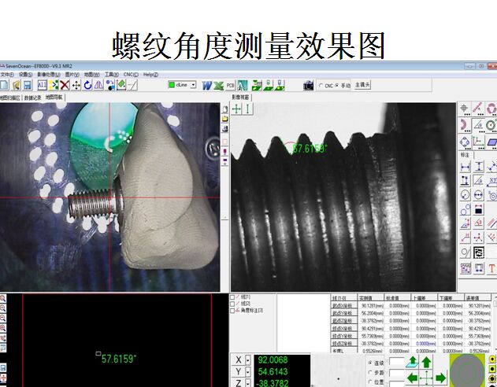Click the blue rotate arrow icon
Viewport: 497px width, 387px height.
(x=87, y=85)
